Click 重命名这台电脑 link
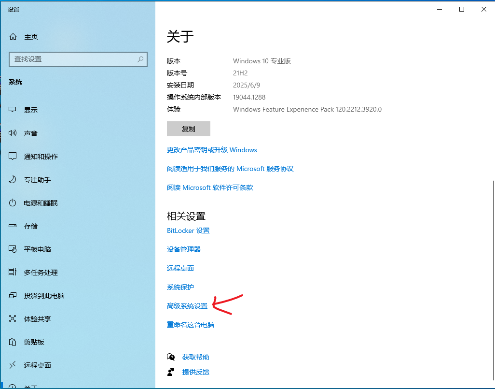The width and height of the screenshot is (495, 389). [x=191, y=325]
